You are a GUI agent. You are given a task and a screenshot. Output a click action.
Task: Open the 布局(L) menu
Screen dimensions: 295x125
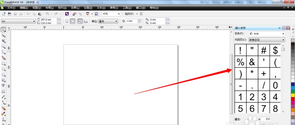50,8
